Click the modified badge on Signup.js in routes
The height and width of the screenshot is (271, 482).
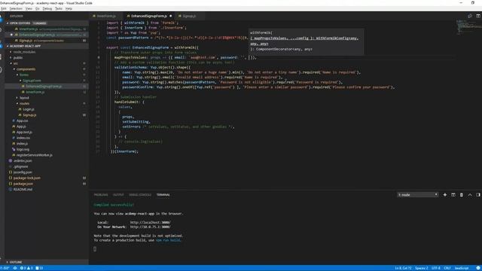pos(84,115)
